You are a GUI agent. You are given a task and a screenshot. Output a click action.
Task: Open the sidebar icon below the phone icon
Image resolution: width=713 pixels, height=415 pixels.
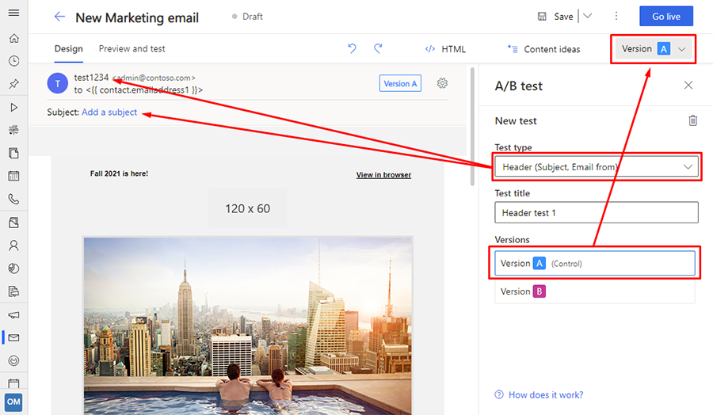pyautogui.click(x=13, y=223)
